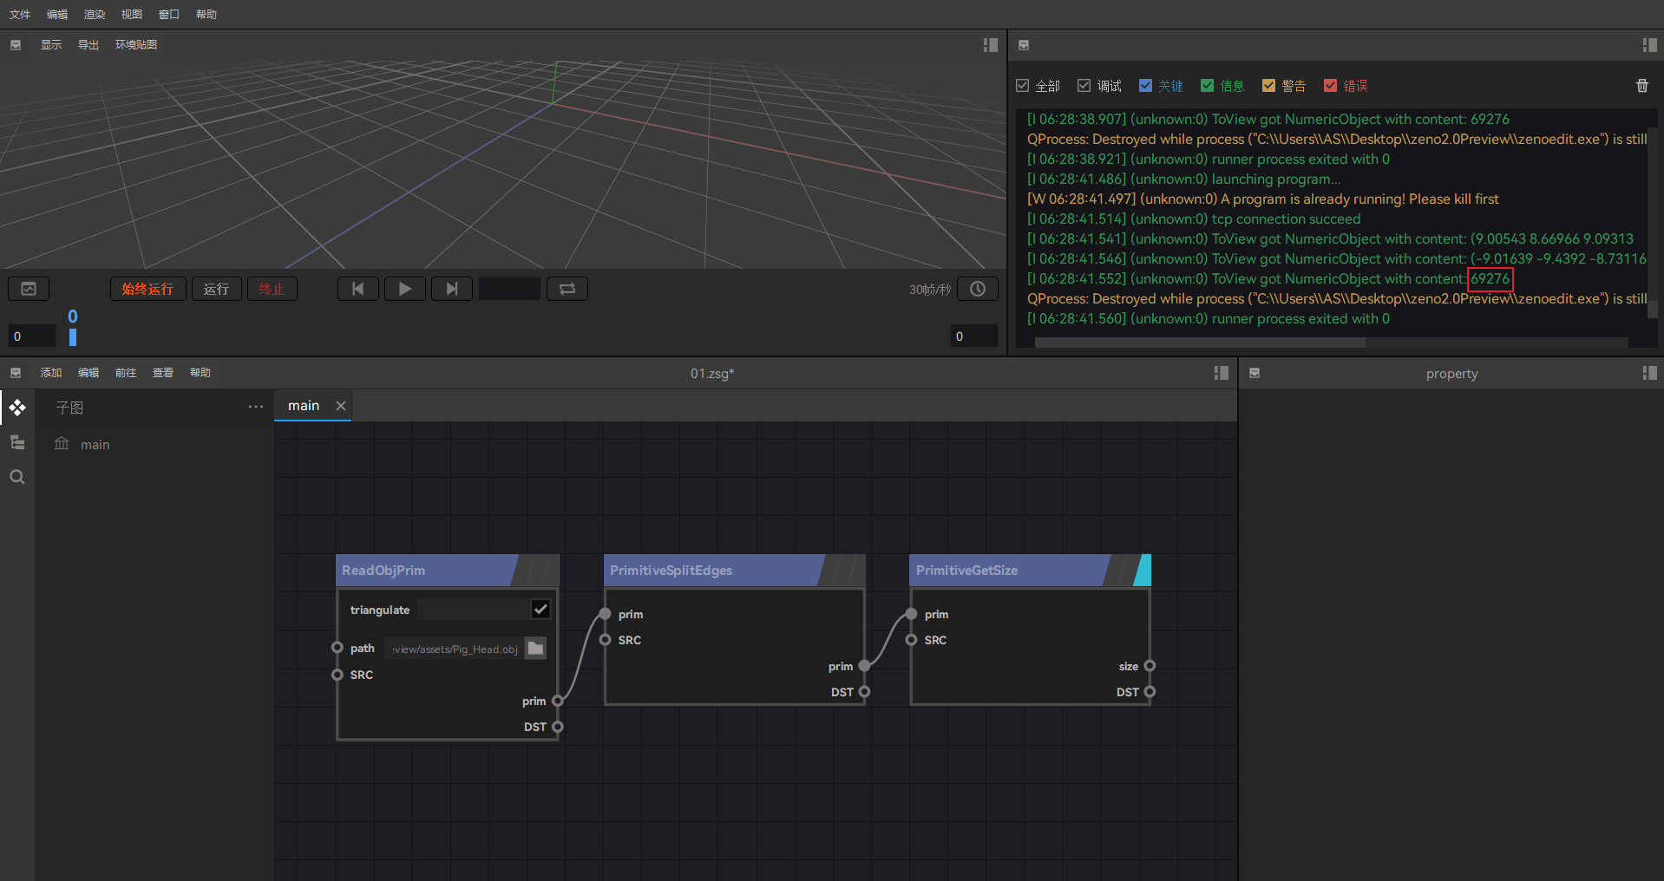Expand the 子图 panel more options
The width and height of the screenshot is (1664, 881).
coord(255,407)
